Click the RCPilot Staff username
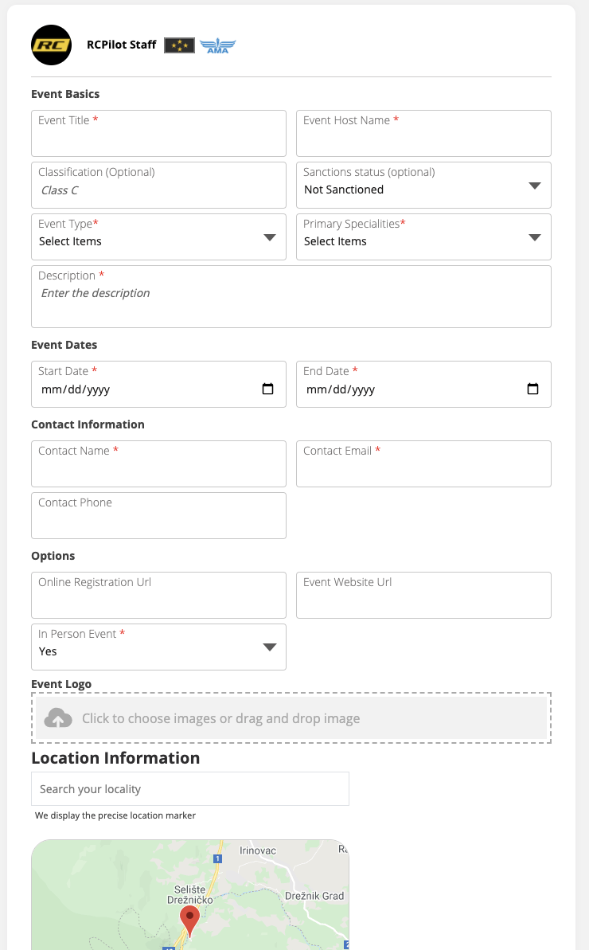This screenshot has height=950, width=589. [x=122, y=45]
